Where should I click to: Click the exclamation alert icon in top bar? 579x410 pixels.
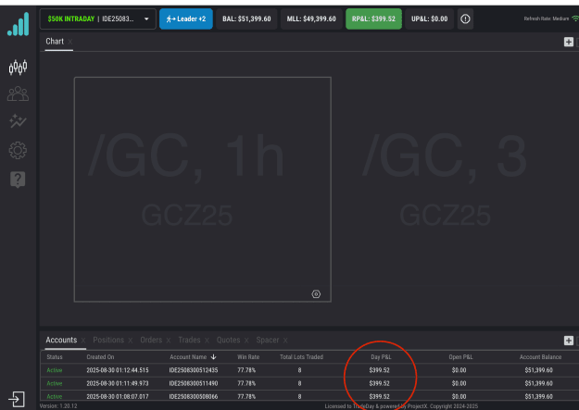coord(465,19)
